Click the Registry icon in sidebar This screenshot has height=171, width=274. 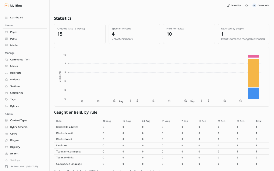click(6, 147)
